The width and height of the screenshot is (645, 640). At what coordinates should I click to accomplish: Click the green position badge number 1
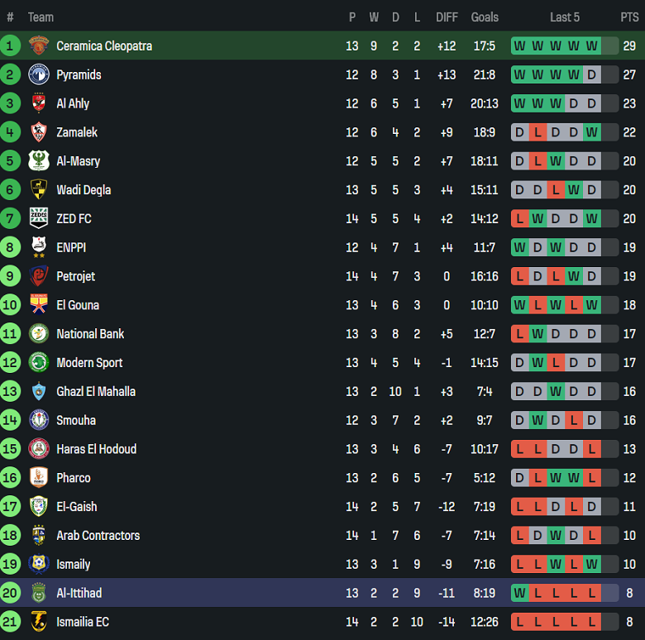pyautogui.click(x=11, y=45)
